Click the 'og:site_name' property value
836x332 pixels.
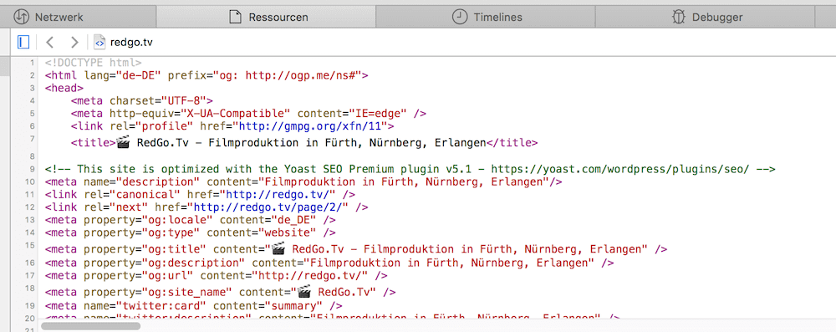click(186, 293)
